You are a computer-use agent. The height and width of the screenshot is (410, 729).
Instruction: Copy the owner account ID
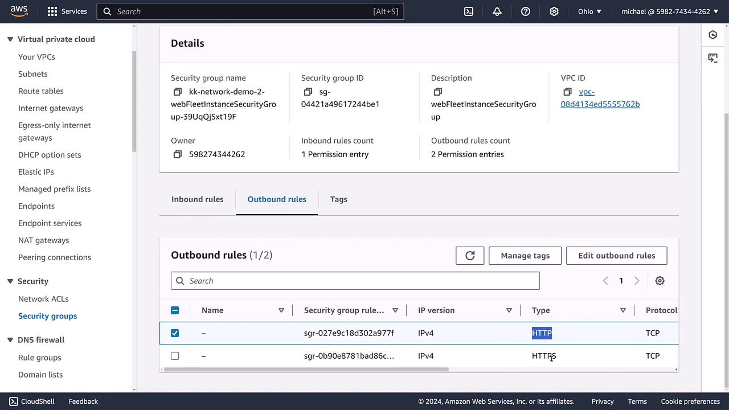tap(178, 154)
